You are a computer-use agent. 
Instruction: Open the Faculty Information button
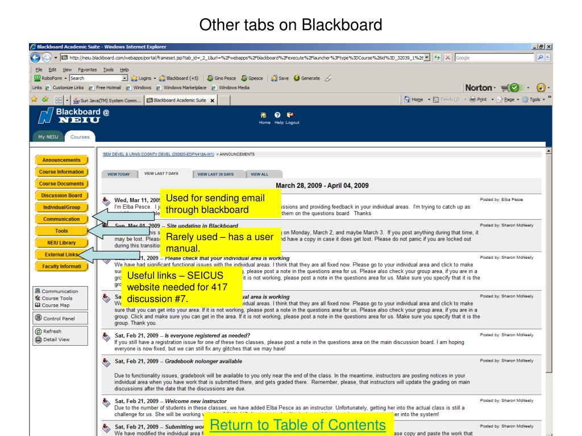tap(61, 267)
